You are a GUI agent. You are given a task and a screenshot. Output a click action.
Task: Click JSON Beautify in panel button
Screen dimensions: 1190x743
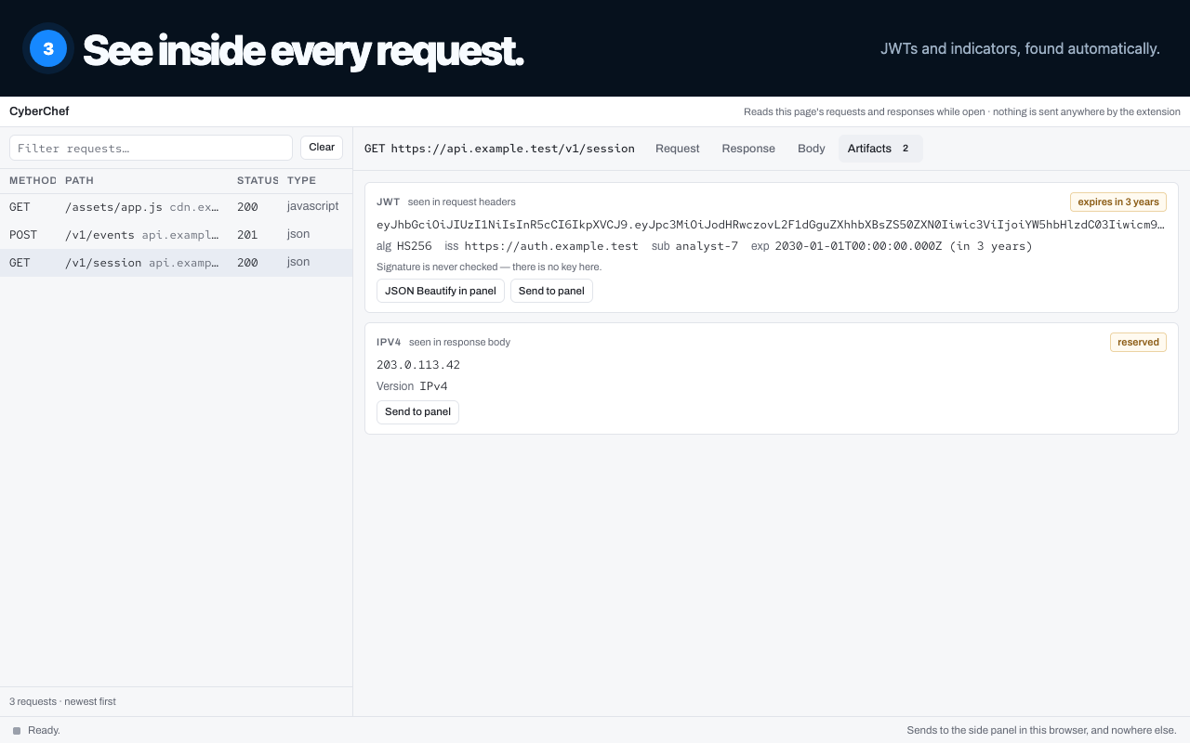pyautogui.click(x=441, y=291)
